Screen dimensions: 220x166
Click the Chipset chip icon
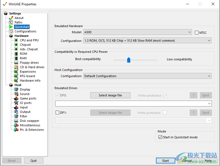point(16,45)
